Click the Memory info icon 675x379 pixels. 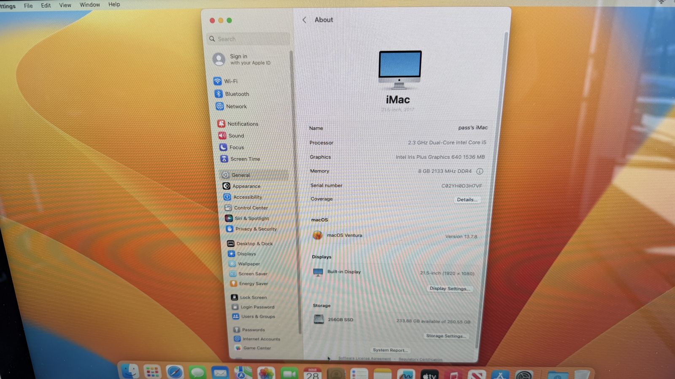pyautogui.click(x=480, y=171)
